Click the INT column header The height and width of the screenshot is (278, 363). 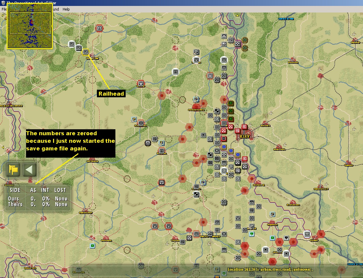[45, 190]
